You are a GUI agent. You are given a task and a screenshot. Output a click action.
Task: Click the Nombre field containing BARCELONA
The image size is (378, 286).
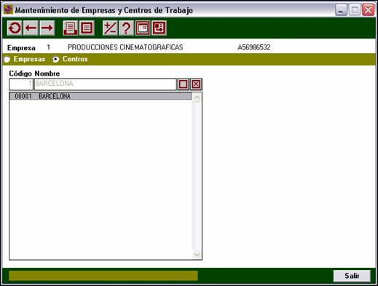coord(106,84)
